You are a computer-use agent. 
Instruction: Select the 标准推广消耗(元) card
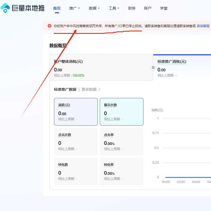[182, 68]
